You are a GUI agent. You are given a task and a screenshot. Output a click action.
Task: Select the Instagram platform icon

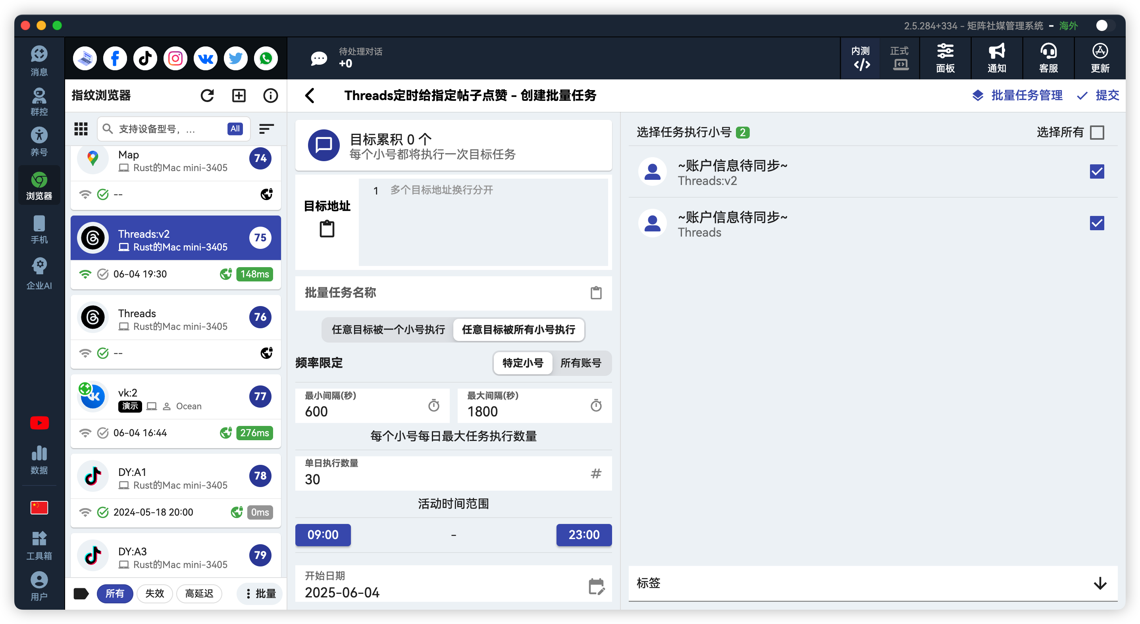175,58
